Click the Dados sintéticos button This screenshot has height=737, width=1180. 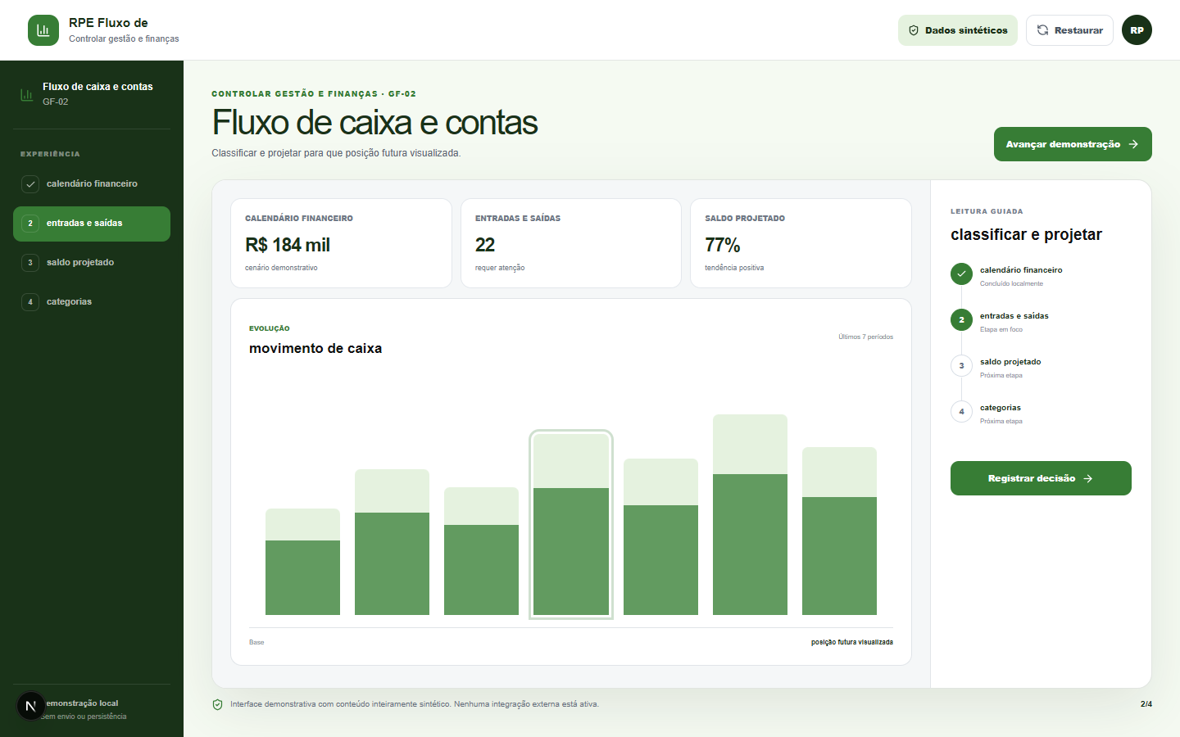tap(958, 30)
